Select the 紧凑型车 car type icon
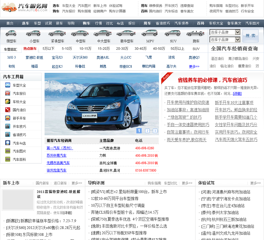 point(57,33)
